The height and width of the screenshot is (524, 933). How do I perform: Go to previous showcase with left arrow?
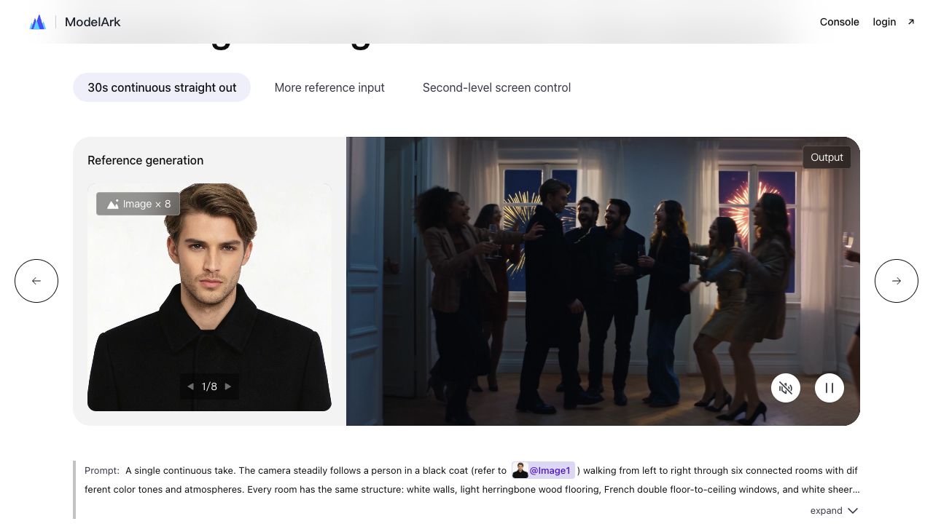(x=36, y=281)
